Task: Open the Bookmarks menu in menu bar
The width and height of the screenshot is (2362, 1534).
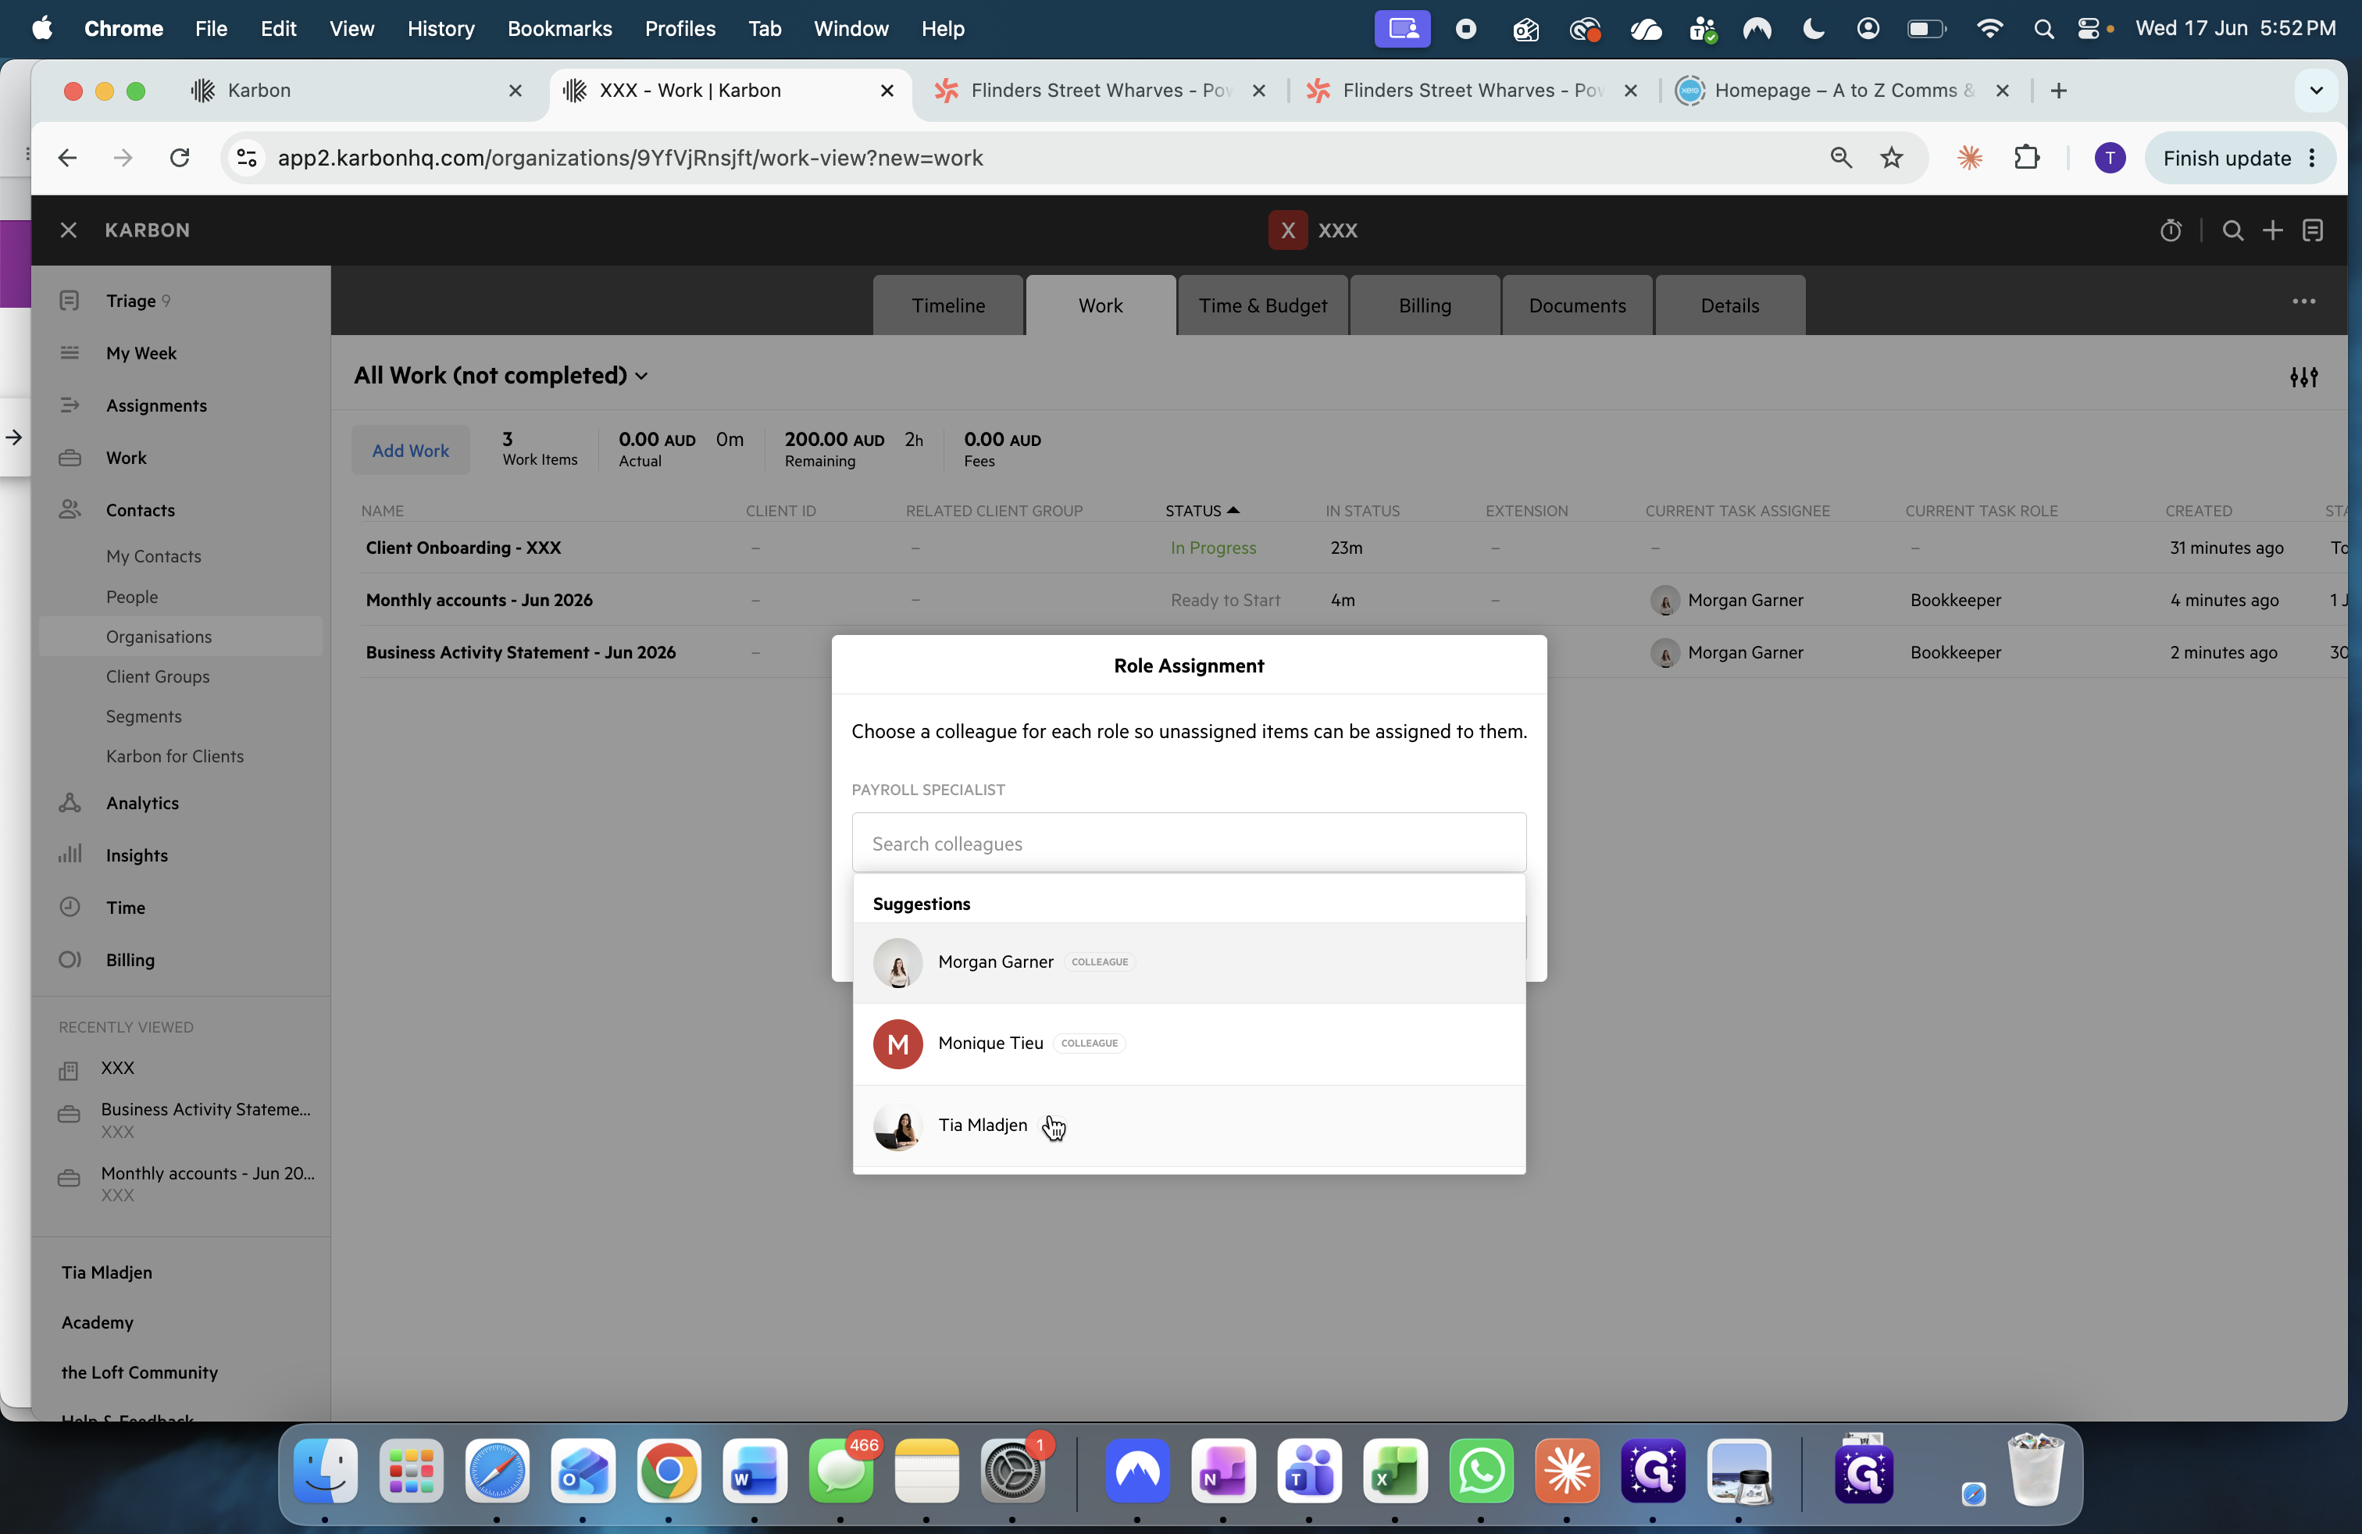Action: [560, 29]
